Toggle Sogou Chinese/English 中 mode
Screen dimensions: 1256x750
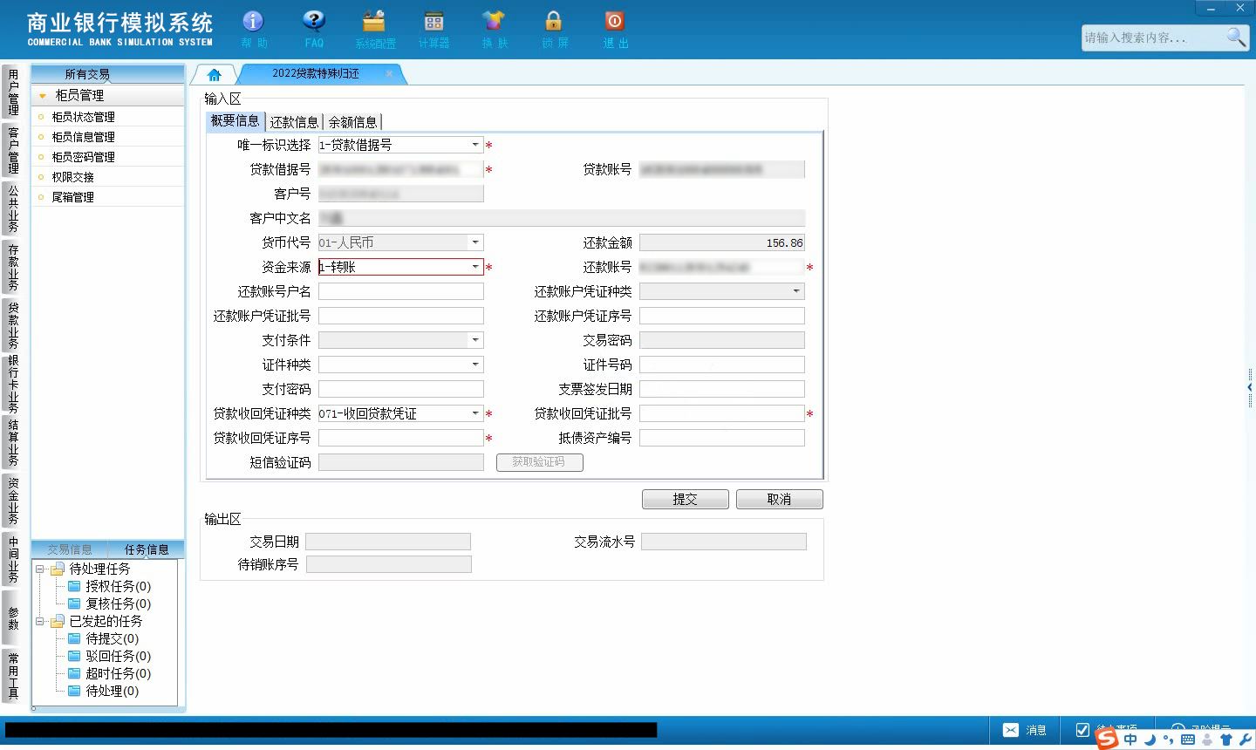[x=1130, y=739]
